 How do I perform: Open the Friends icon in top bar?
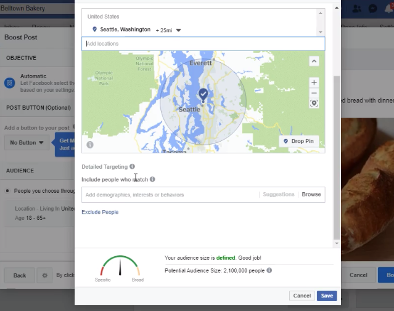[x=356, y=9]
